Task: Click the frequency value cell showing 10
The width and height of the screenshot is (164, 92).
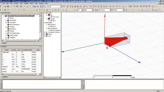Action: pos(14,67)
